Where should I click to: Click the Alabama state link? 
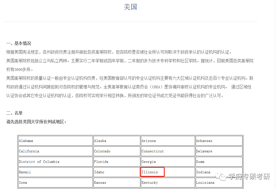click(26, 141)
